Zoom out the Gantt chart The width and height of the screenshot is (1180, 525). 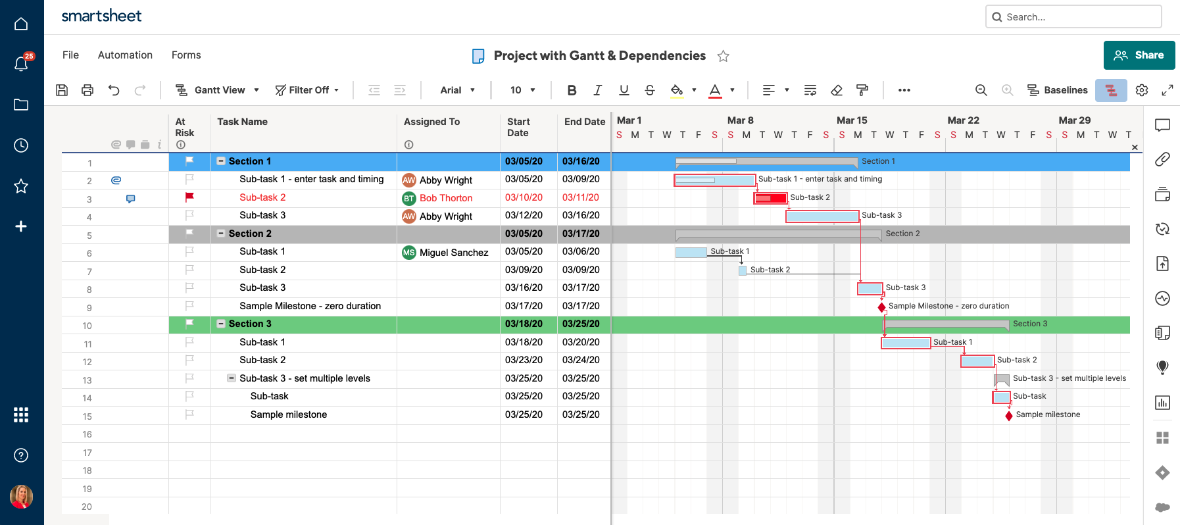981,90
